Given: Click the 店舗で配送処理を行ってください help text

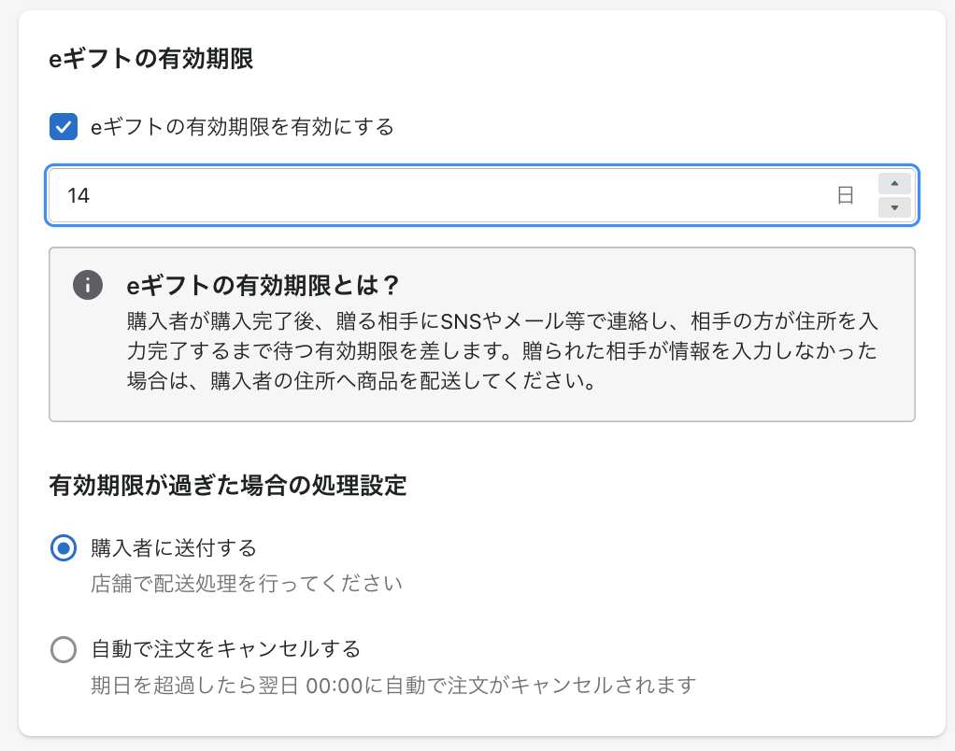Looking at the screenshot, I should pos(247,585).
